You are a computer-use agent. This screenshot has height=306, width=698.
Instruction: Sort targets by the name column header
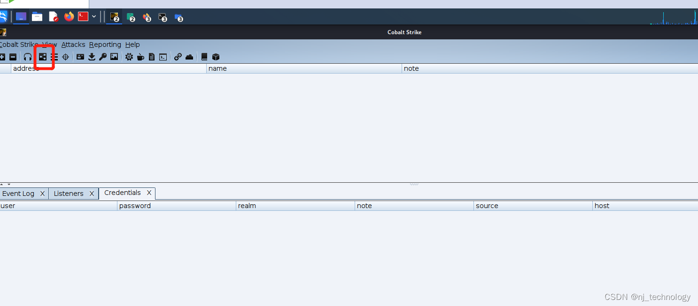pos(304,68)
